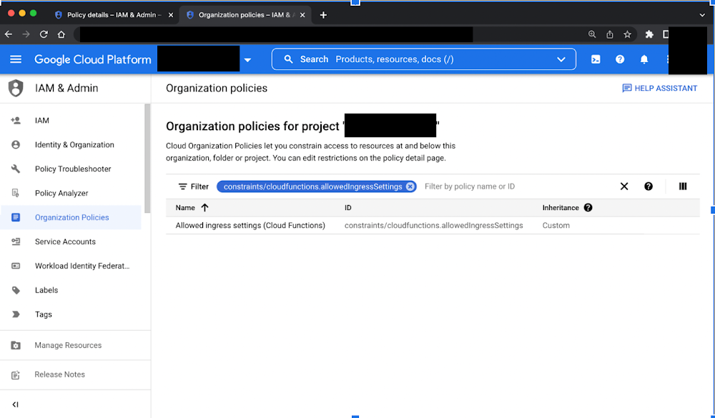Click the Release Notes icon

(x=16, y=374)
